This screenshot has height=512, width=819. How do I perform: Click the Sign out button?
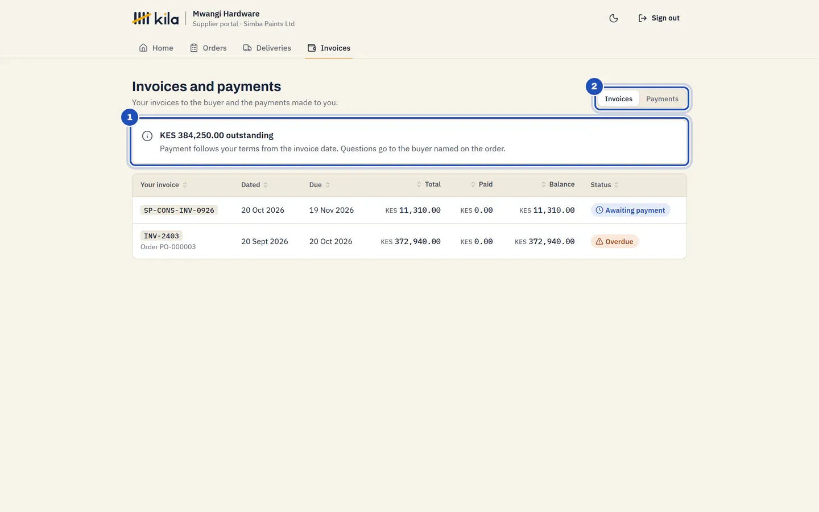pyautogui.click(x=659, y=18)
